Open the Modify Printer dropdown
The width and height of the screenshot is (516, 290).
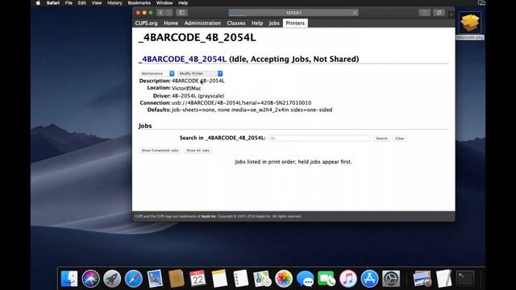[200, 73]
